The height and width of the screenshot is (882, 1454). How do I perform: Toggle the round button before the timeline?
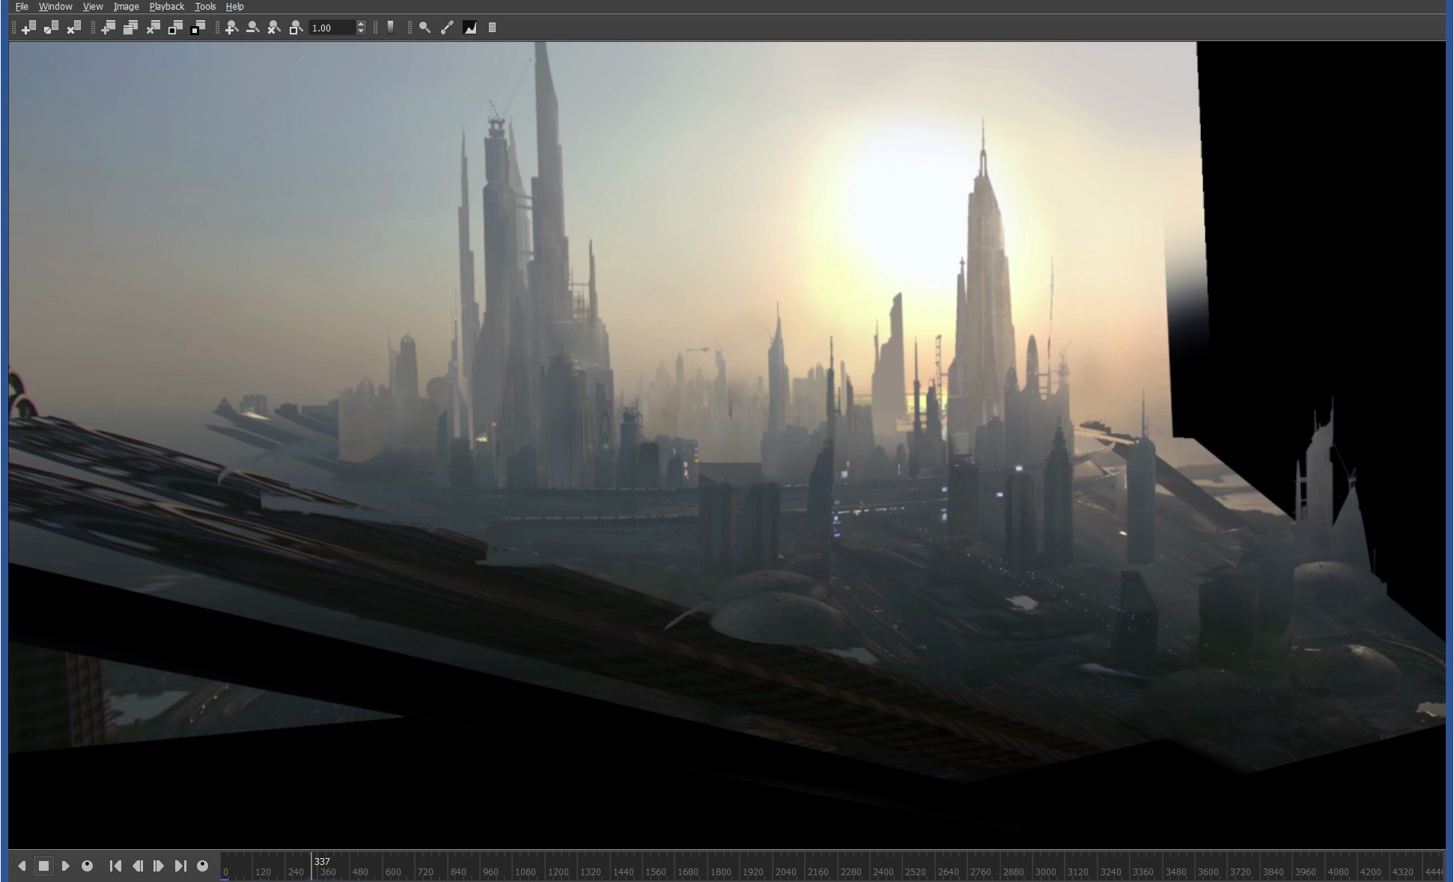pos(202,866)
